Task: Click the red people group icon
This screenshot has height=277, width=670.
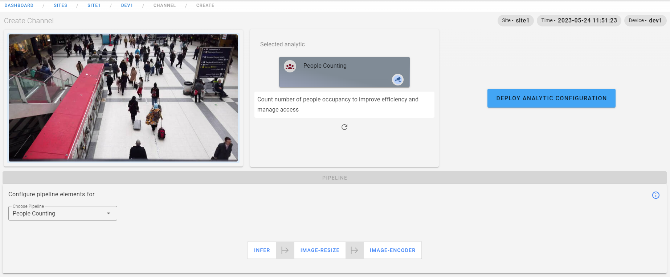Action: [290, 66]
